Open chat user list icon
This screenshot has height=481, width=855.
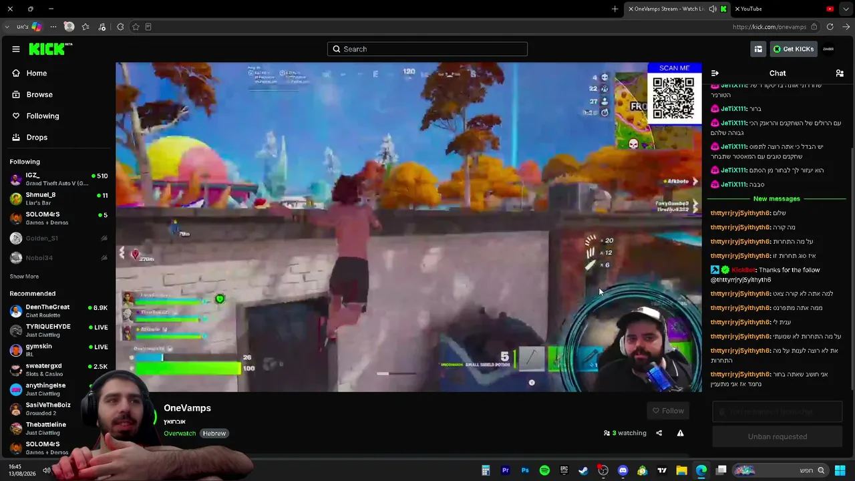(x=840, y=73)
